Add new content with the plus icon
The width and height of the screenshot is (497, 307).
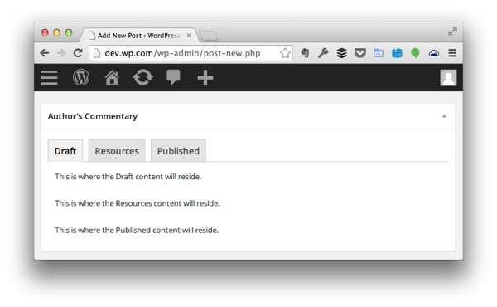[205, 78]
